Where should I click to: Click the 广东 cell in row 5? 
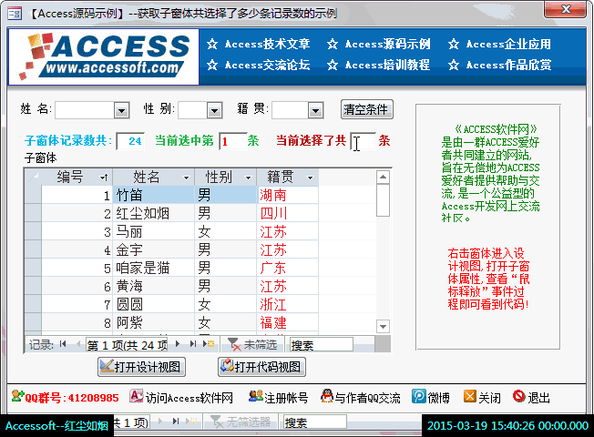287,268
